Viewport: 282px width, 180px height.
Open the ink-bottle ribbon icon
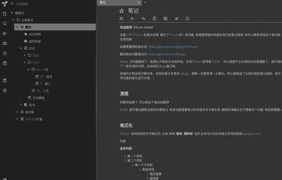154,18
